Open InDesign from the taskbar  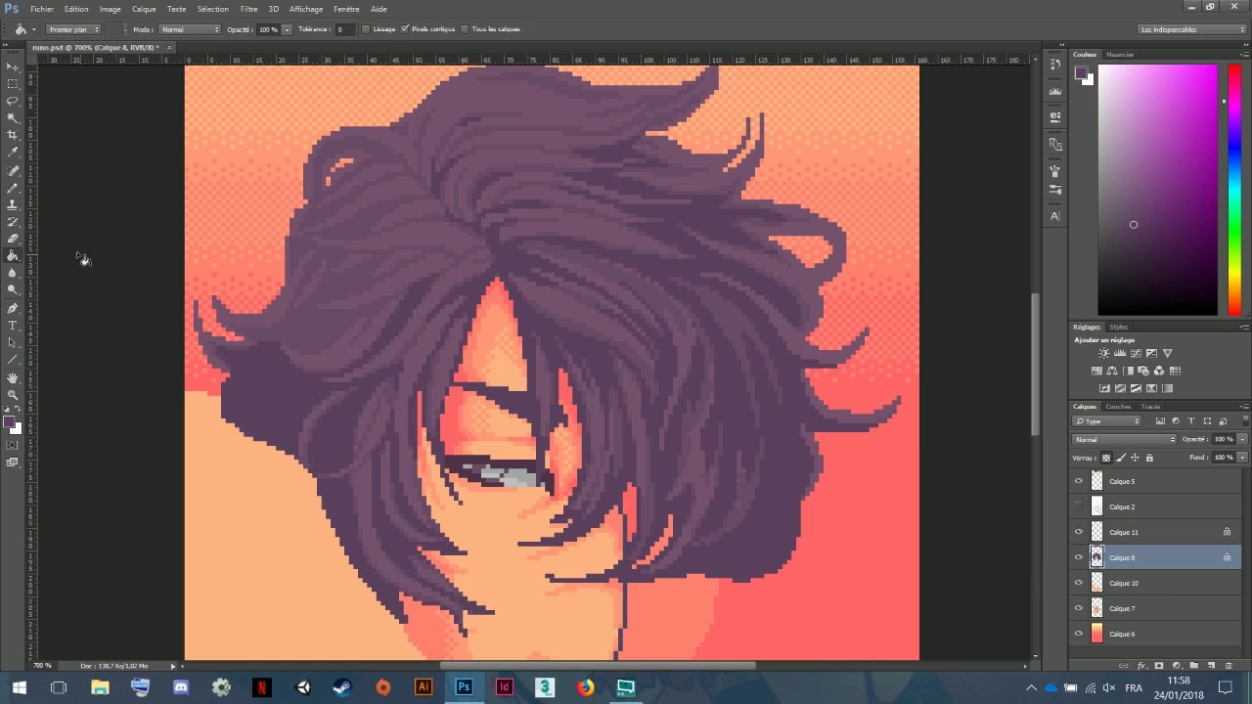(x=504, y=687)
